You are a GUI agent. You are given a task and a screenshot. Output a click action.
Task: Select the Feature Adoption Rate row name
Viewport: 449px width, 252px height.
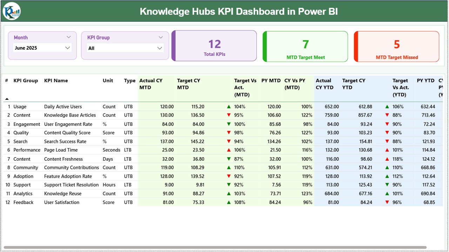click(x=68, y=176)
